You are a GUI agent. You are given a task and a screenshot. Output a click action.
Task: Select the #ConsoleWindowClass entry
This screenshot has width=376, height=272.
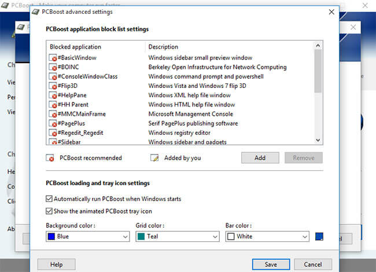[x=87, y=76]
